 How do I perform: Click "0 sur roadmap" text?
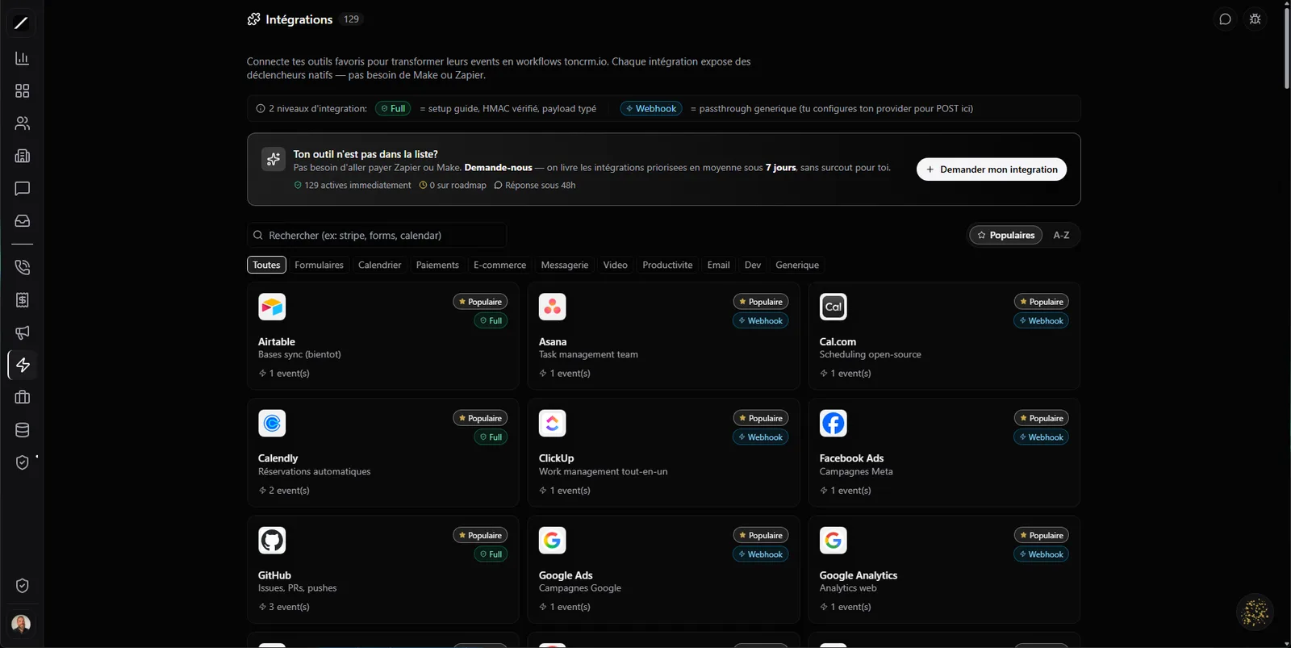pos(457,185)
